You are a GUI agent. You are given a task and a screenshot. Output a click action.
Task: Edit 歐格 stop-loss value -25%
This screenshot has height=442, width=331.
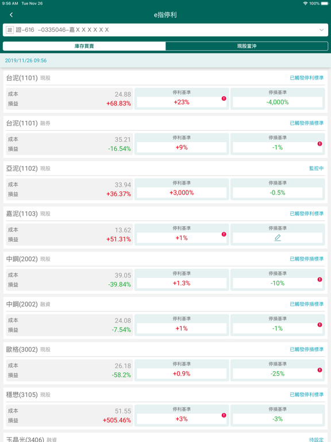coord(278,374)
